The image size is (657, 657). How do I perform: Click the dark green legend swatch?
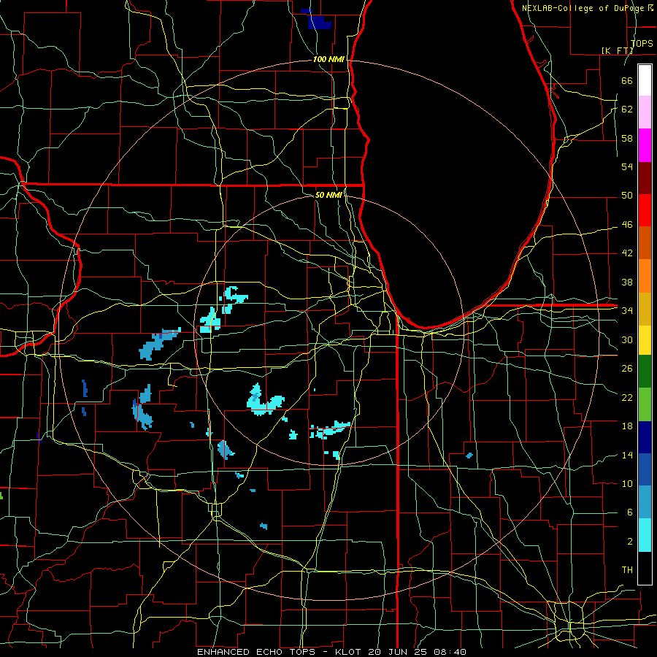[645, 372]
